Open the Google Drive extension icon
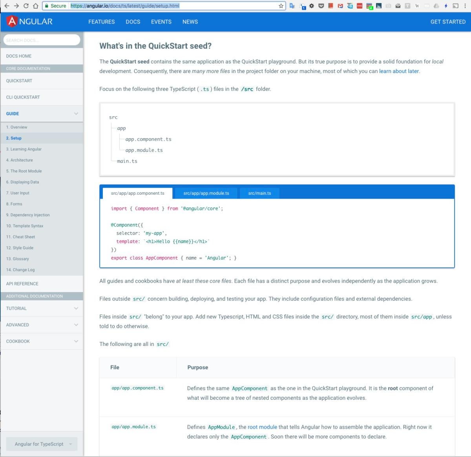This screenshot has height=457, width=471. coord(436,6)
